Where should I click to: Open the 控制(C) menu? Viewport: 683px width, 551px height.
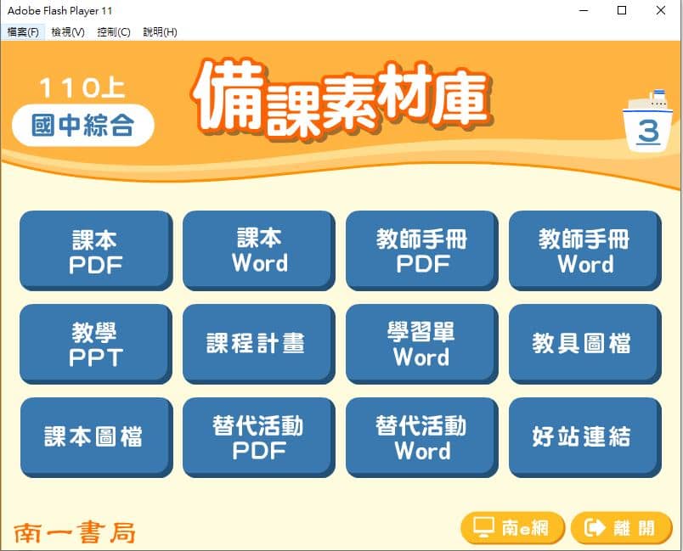114,31
